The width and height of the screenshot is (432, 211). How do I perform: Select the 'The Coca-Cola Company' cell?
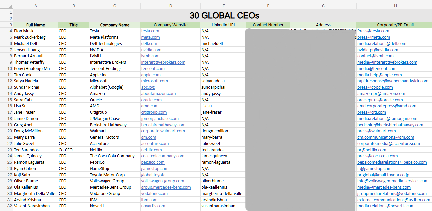tap(115, 156)
